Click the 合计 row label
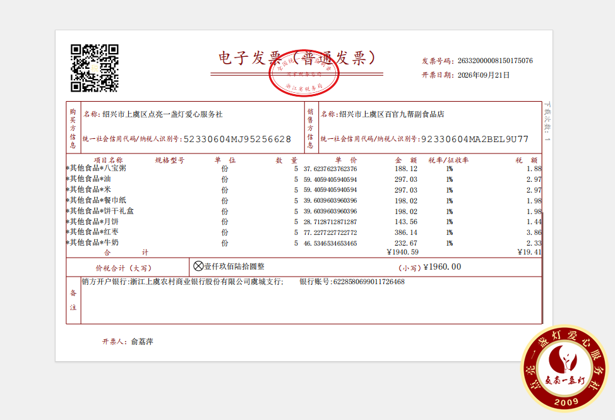The image size is (615, 420). [x=126, y=253]
